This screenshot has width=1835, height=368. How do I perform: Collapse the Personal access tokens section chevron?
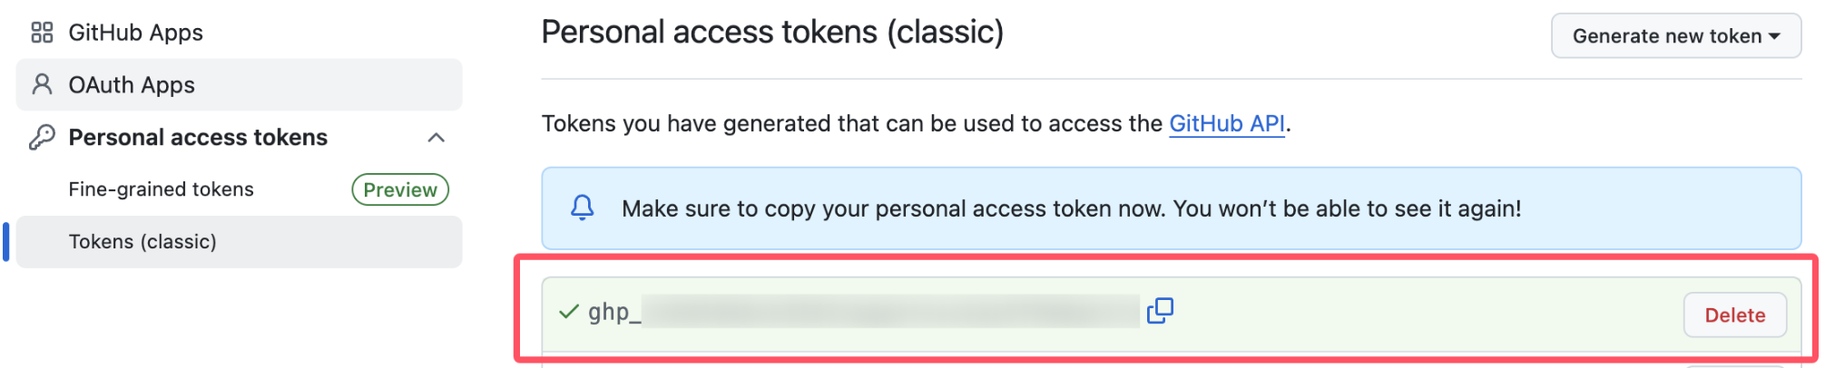(x=437, y=138)
